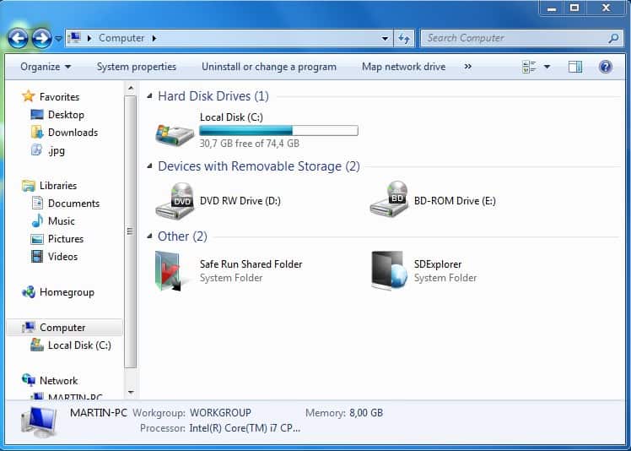The height and width of the screenshot is (451, 631).
Task: Click WORKGROUP value in details pane
Action: [220, 413]
